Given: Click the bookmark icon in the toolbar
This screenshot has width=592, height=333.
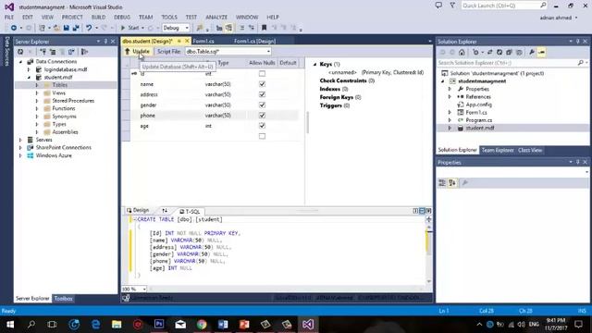Looking at the screenshot, I should tap(265, 28).
